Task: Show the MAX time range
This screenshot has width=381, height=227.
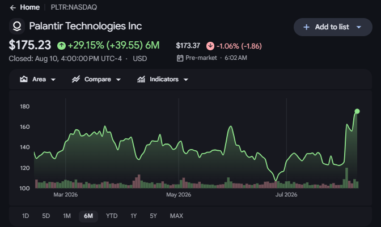Action: click(x=176, y=216)
